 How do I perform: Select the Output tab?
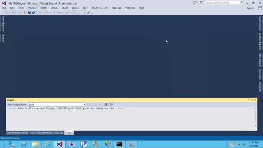pos(69,133)
